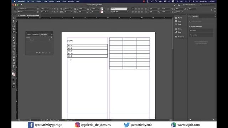Select the Gap tool
This screenshot has width=228, height=128.
(14, 26)
